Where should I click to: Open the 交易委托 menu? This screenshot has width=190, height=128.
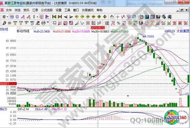[x=88, y=10]
